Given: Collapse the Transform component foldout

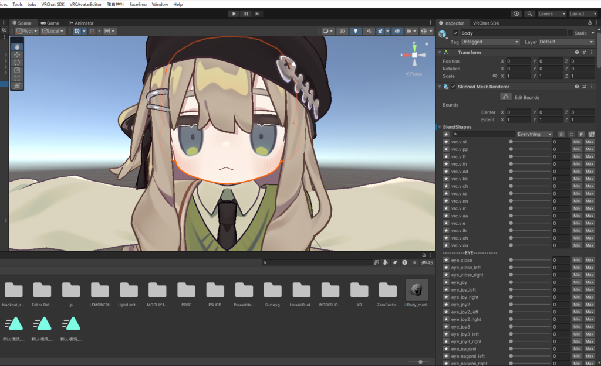Looking at the screenshot, I should 440,53.
